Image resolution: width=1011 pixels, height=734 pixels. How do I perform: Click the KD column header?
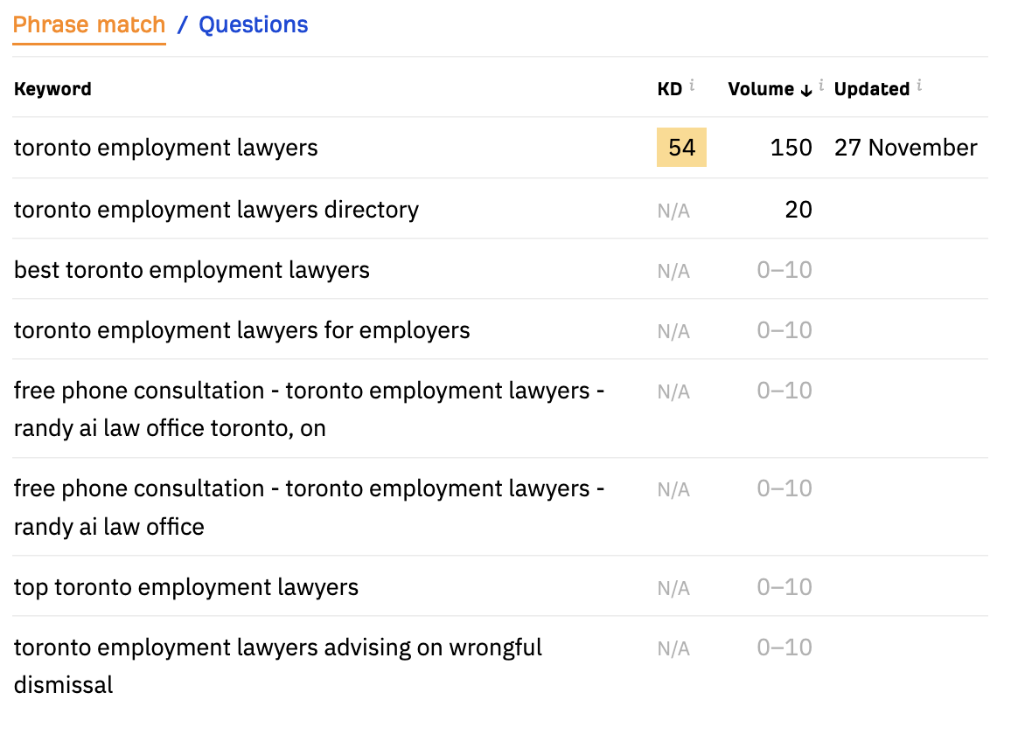[x=669, y=89]
